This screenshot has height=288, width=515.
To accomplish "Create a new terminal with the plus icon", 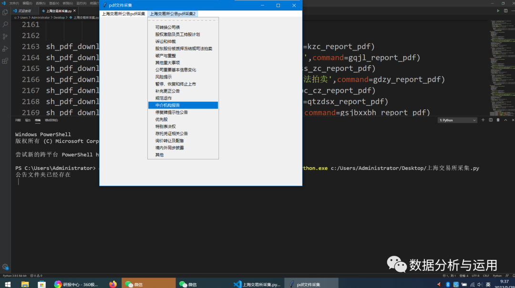I will click(483, 120).
